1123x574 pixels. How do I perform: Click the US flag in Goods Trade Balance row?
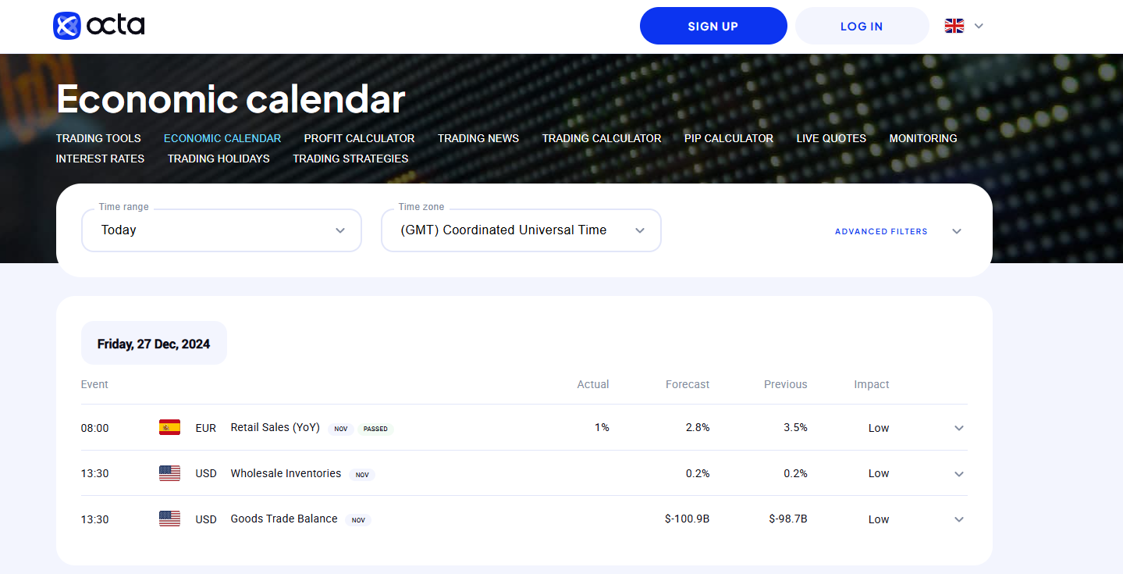pos(169,519)
